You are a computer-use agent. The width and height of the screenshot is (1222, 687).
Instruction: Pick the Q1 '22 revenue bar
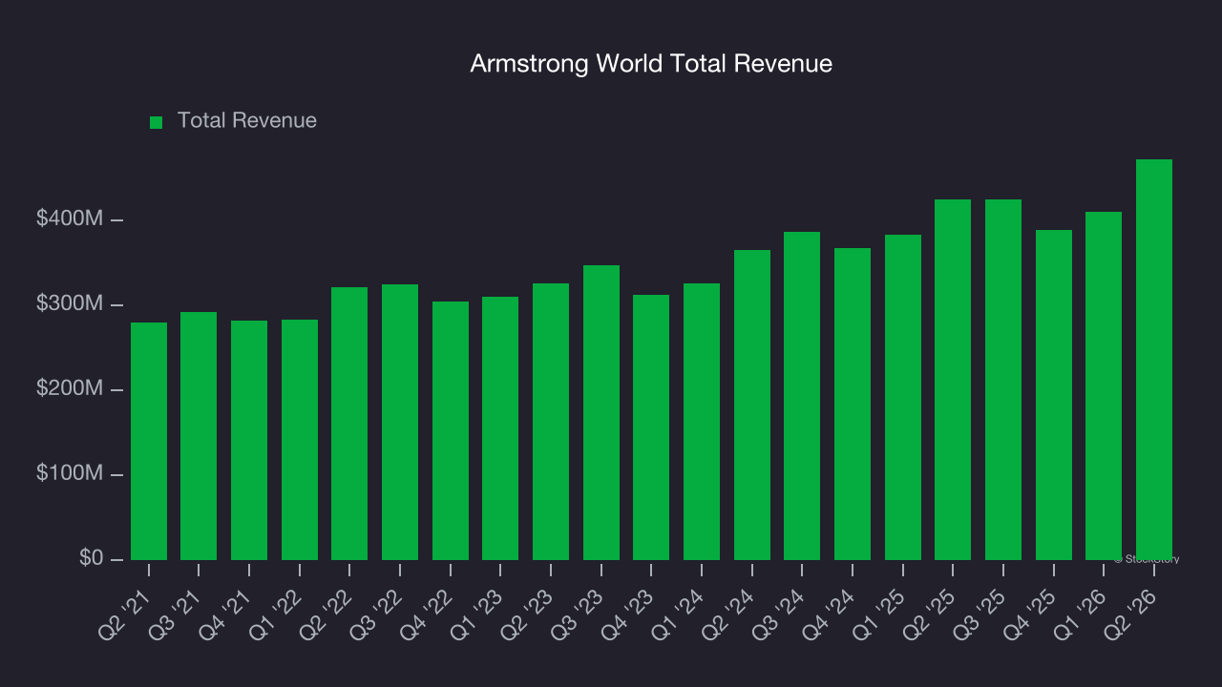pos(300,440)
